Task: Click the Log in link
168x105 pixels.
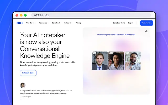Action: coord(131,23)
